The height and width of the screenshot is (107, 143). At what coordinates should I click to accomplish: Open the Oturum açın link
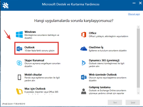[x=134, y=14]
